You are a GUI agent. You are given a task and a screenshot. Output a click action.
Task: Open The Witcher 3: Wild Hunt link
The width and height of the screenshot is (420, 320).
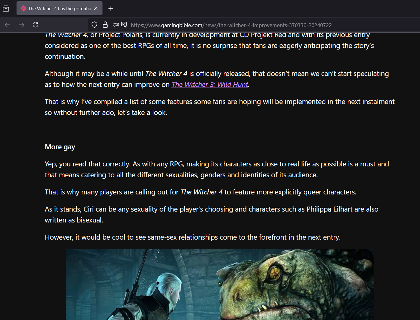[x=210, y=85]
